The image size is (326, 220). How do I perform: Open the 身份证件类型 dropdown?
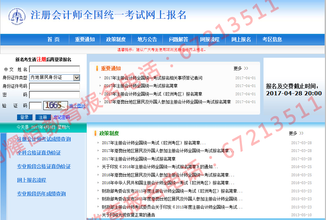coord(76,78)
